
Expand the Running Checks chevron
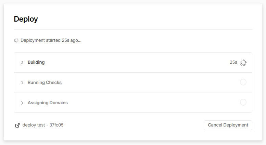[22, 83]
